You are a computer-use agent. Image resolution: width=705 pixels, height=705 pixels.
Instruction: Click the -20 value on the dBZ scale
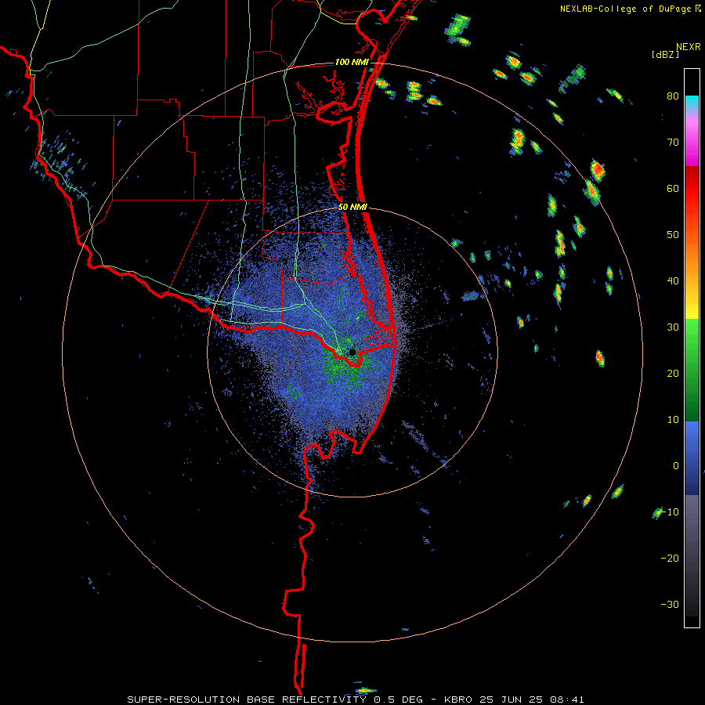click(670, 559)
